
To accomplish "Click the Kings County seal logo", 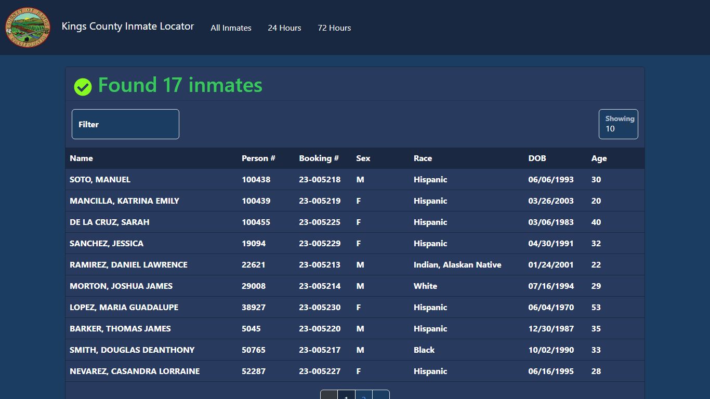I will point(28,28).
